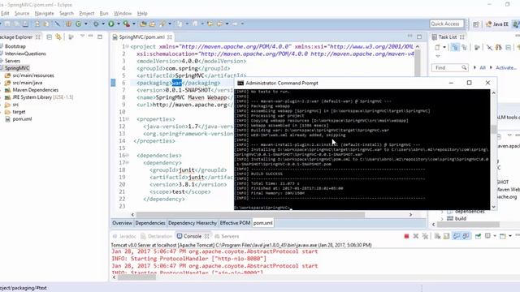Open the Help menu
The width and height of the screenshot is (520, 292).
click(142, 13)
